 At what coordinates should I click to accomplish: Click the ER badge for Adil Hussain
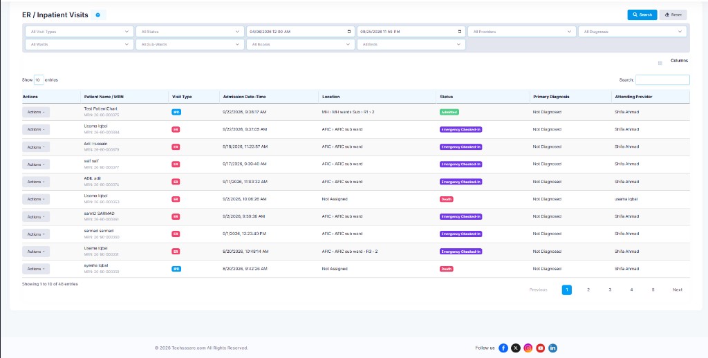click(x=176, y=147)
